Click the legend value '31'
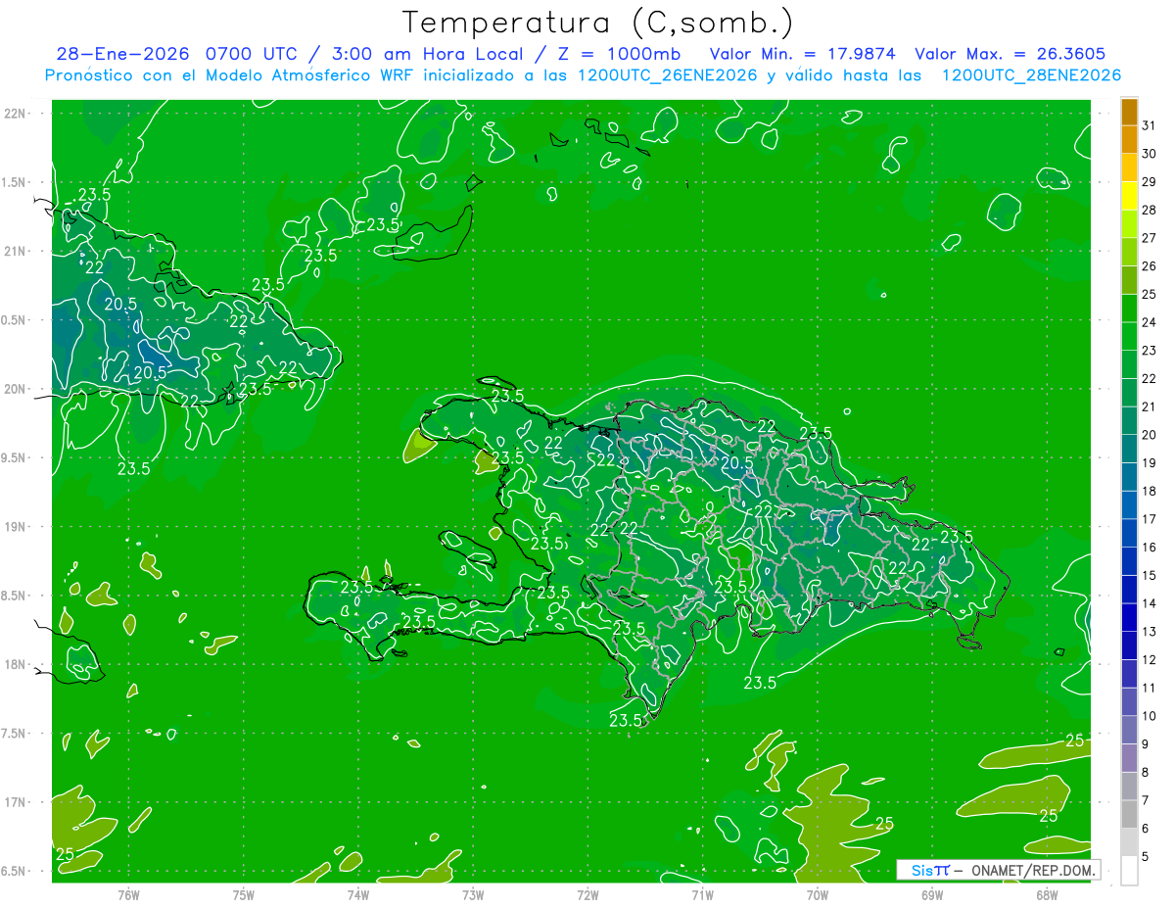 coord(1149,125)
